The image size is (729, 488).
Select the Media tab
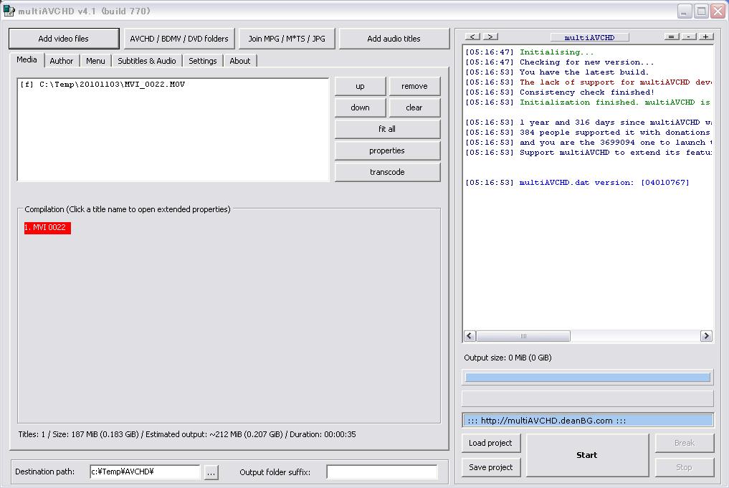point(27,60)
